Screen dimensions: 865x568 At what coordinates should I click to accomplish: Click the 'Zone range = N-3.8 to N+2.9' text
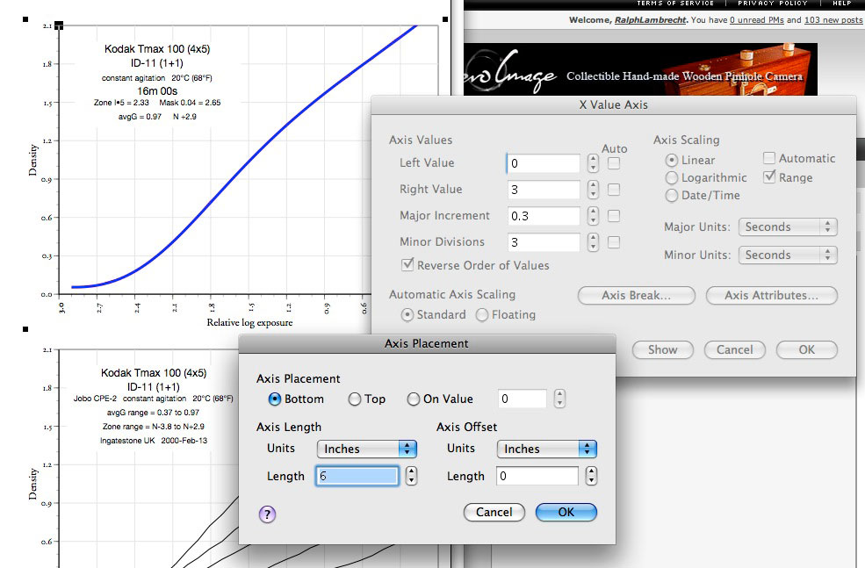click(x=153, y=427)
